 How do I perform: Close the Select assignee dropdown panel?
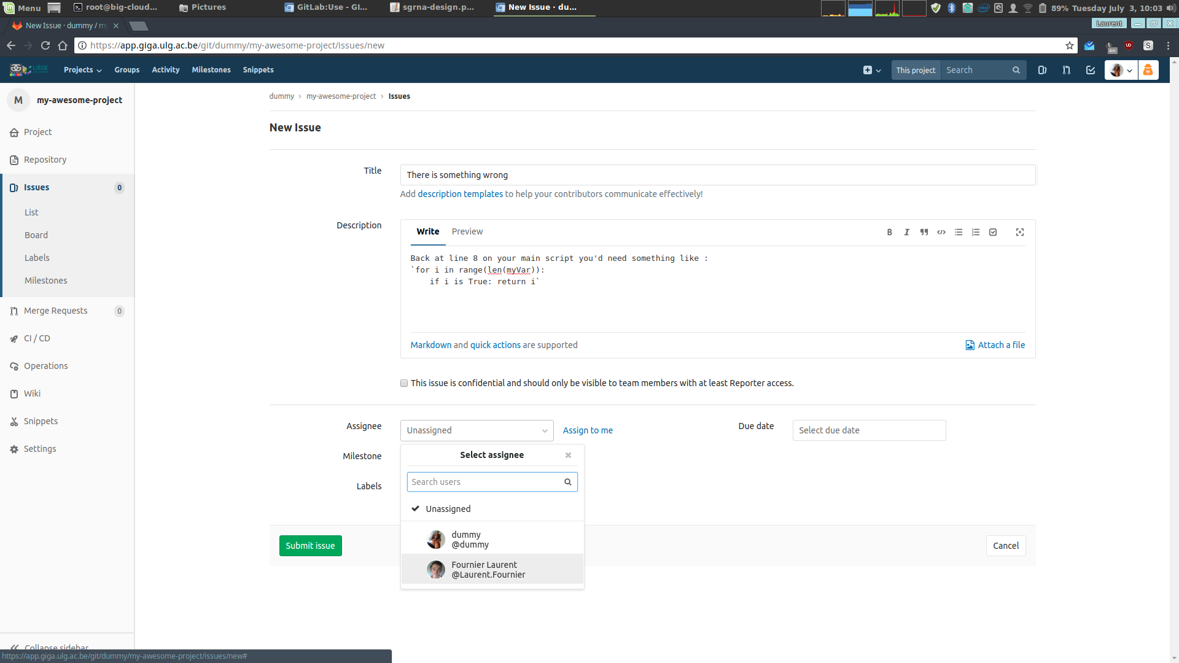click(x=568, y=455)
